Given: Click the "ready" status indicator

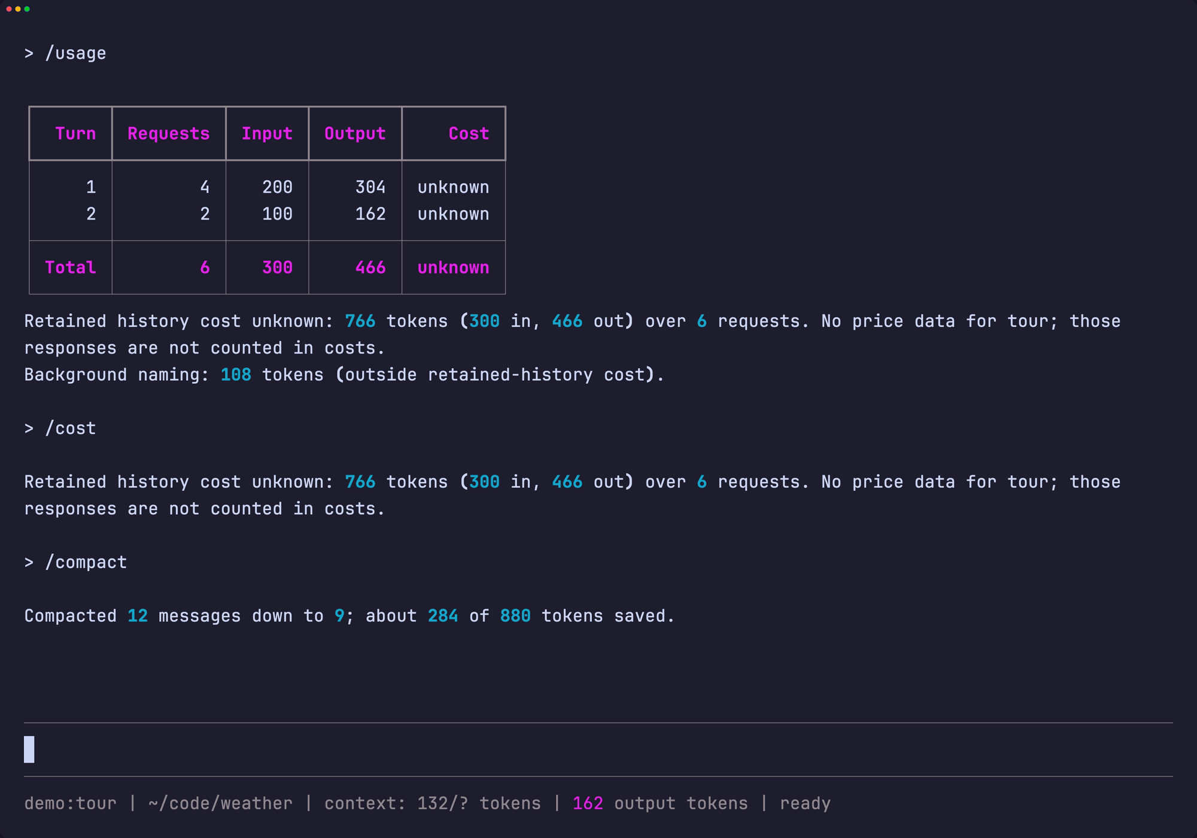Looking at the screenshot, I should (x=806, y=804).
